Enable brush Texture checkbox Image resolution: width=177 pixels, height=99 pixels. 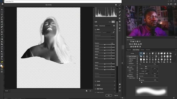point(128,62)
